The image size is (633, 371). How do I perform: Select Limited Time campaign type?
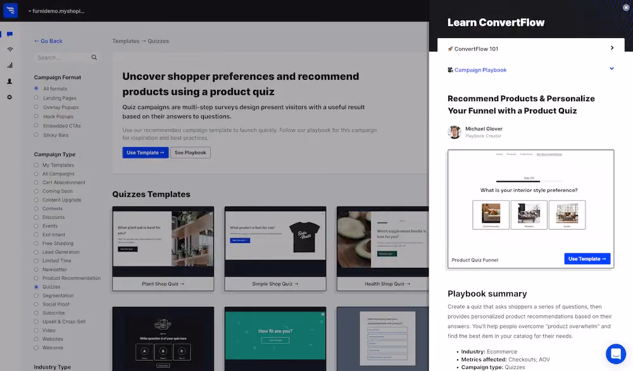[x=36, y=261]
